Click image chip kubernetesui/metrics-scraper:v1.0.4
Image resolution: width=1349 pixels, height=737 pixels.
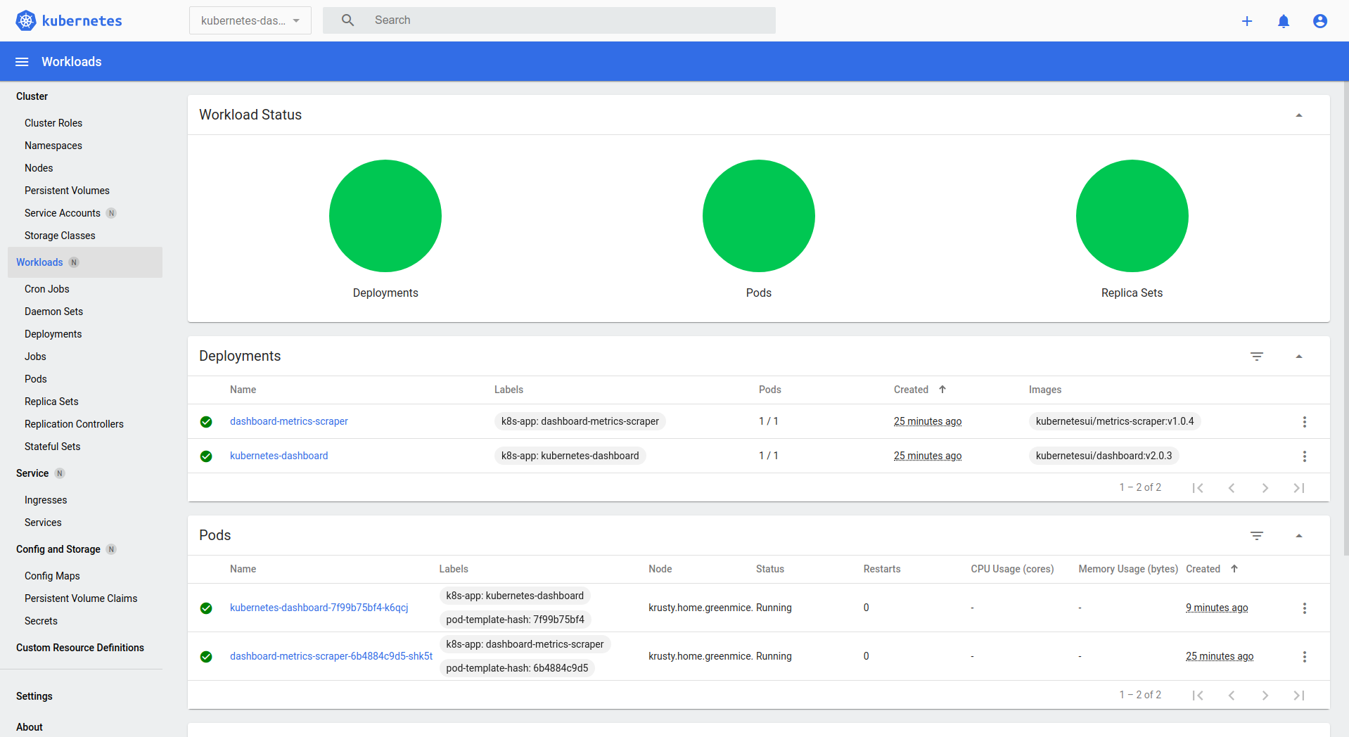click(1115, 421)
